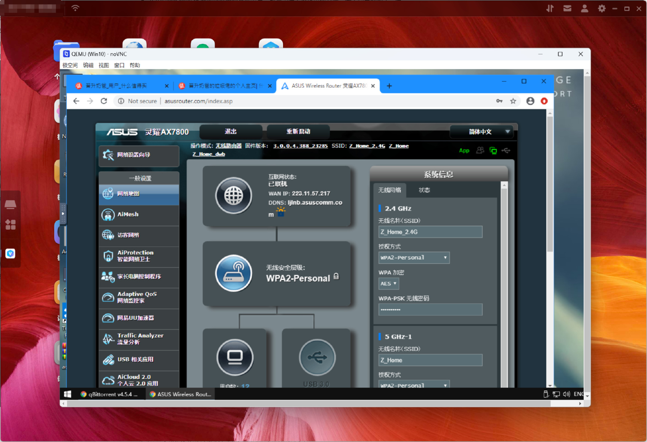Click the red Chrome update icon

tap(544, 101)
